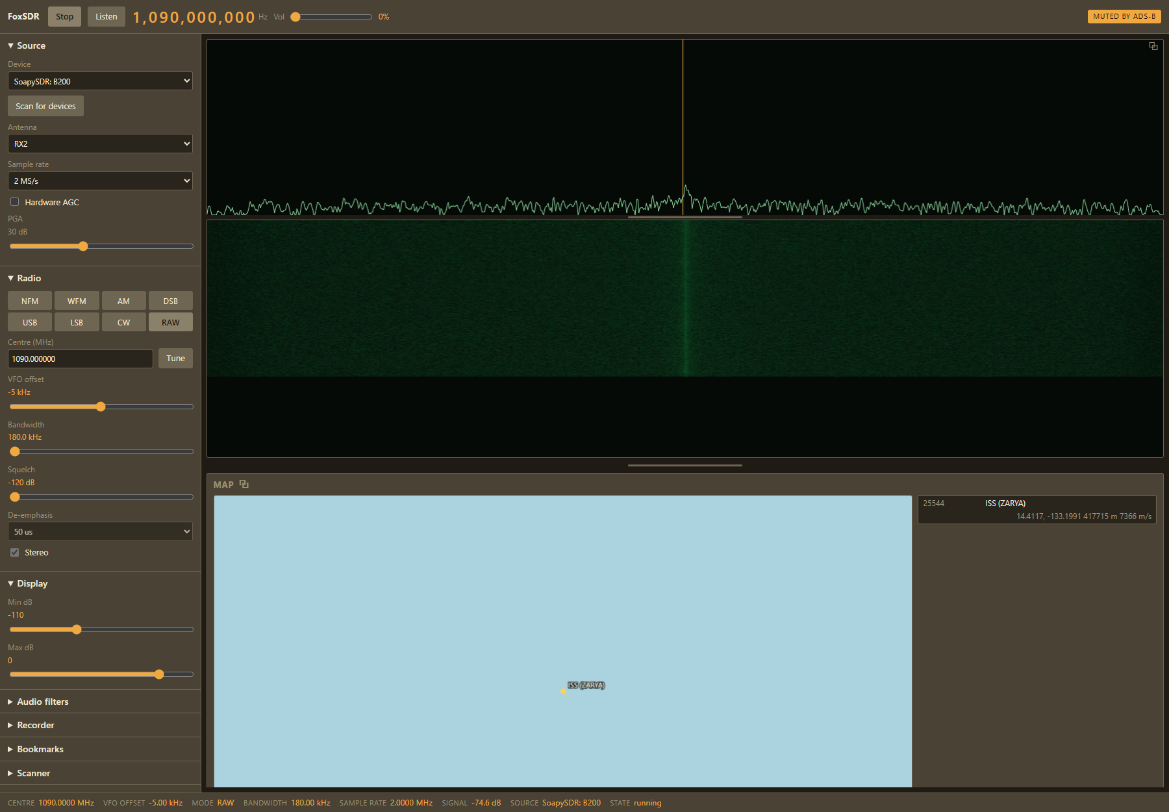Open the Device dropdown SoapySDR: B200

pos(100,81)
